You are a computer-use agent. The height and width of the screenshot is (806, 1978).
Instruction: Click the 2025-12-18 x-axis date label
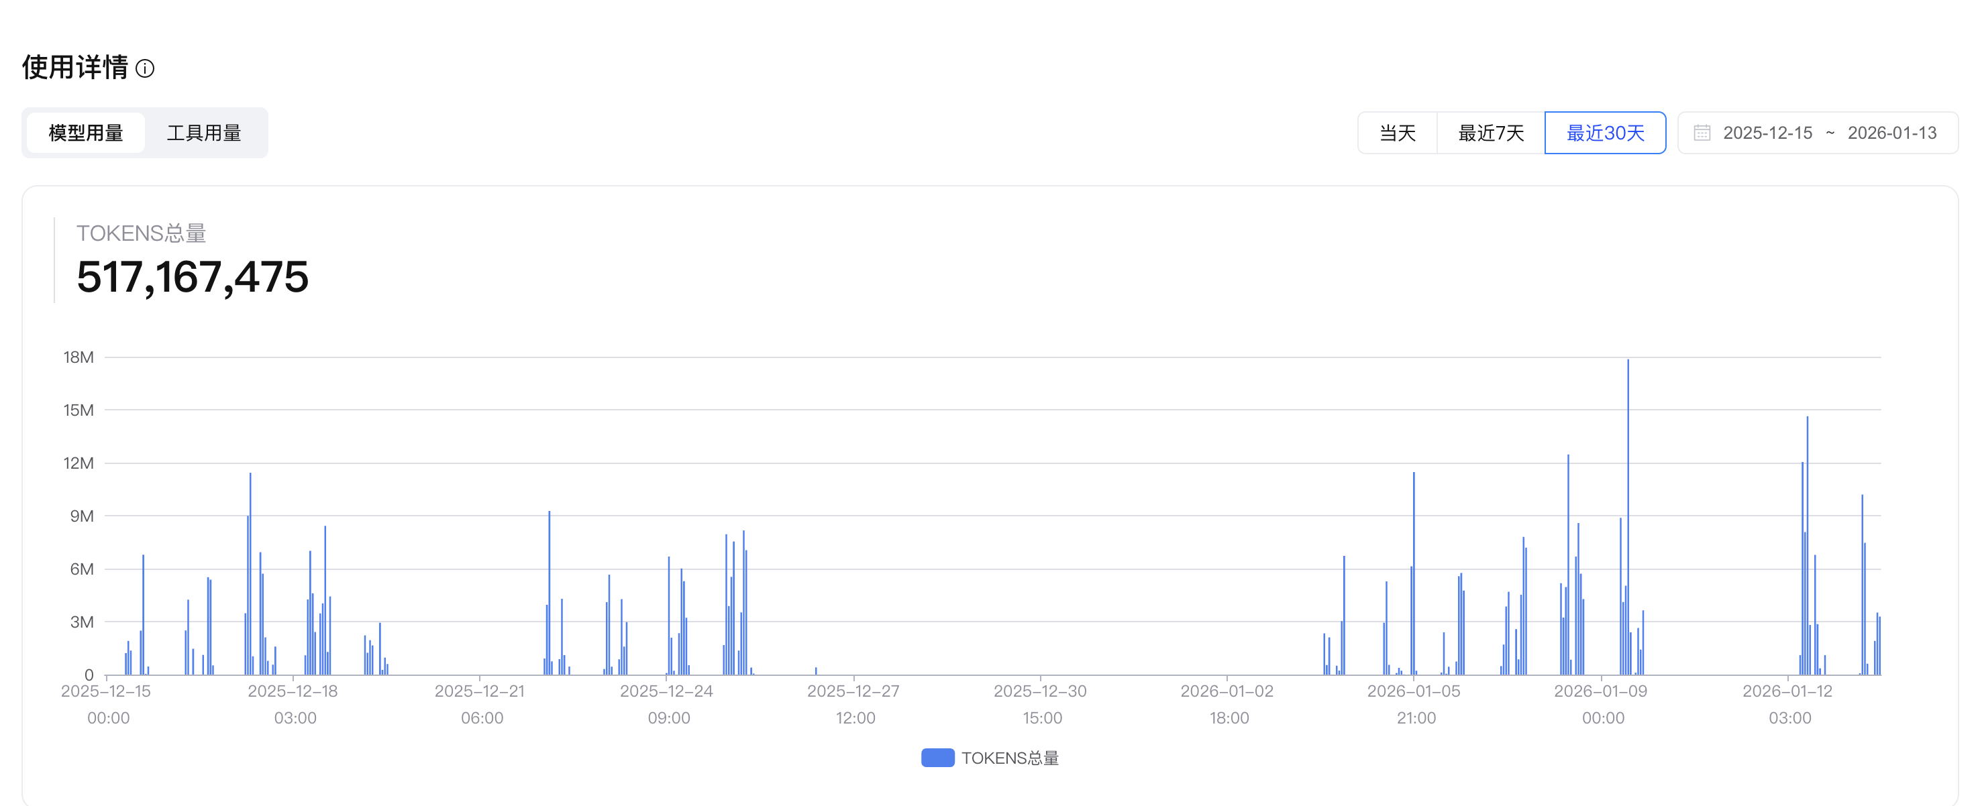(x=293, y=691)
